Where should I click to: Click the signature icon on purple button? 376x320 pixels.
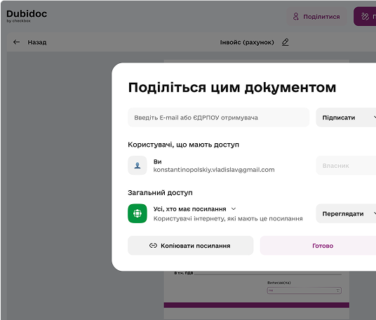365,17
